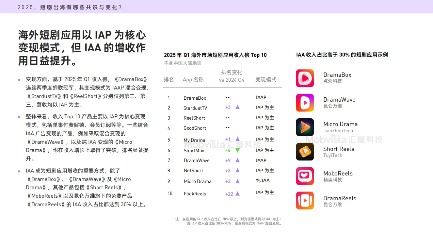Image resolution: width=433 pixels, height=232 pixels.
Task: Click the MoboReels app icon
Action: (305, 176)
